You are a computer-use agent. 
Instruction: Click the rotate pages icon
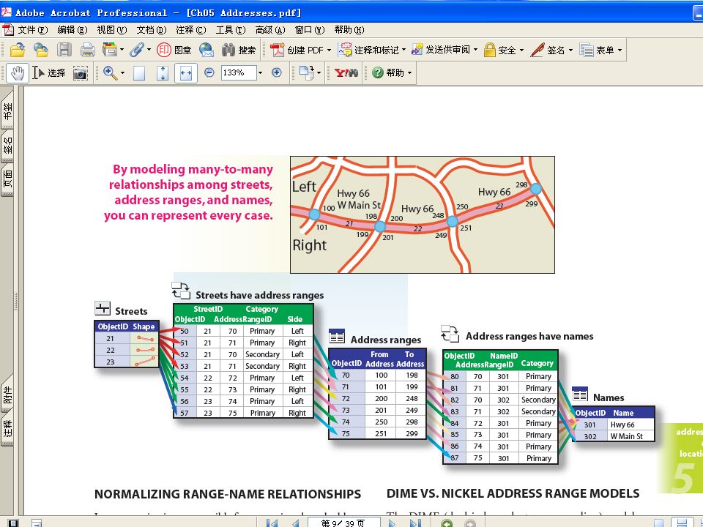(x=307, y=72)
